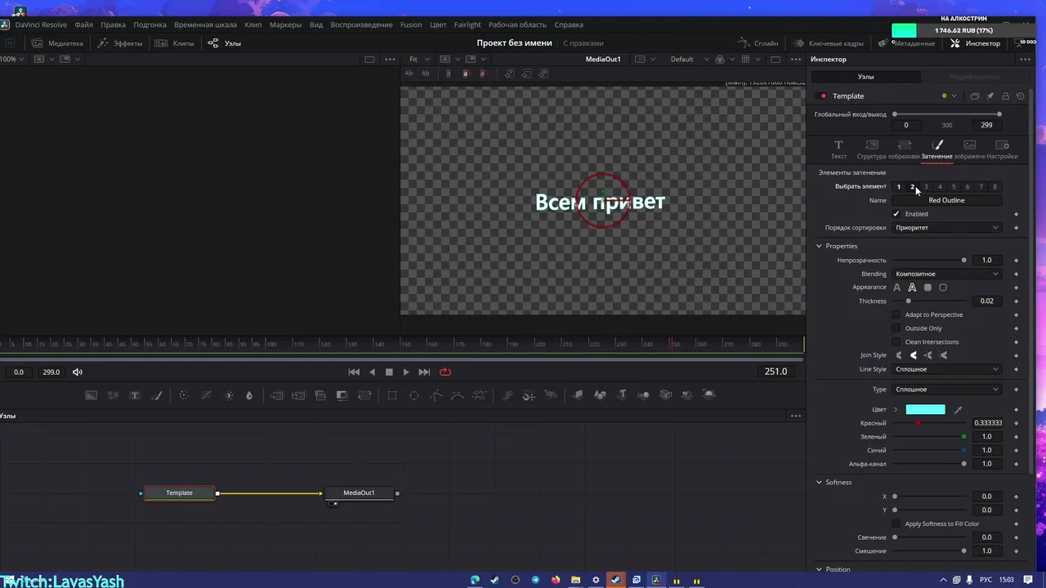Add a Merge node from the toolbar
Screen dimensions: 1046x588
point(277,395)
